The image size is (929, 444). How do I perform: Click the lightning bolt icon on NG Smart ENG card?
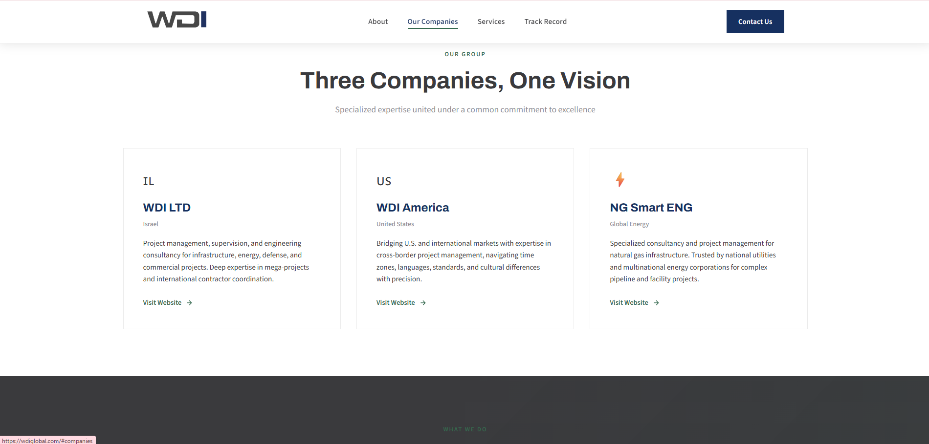[620, 180]
